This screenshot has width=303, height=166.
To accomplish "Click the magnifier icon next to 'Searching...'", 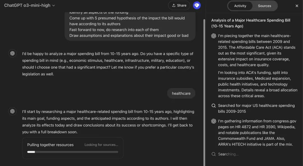I will pos(214,154).
